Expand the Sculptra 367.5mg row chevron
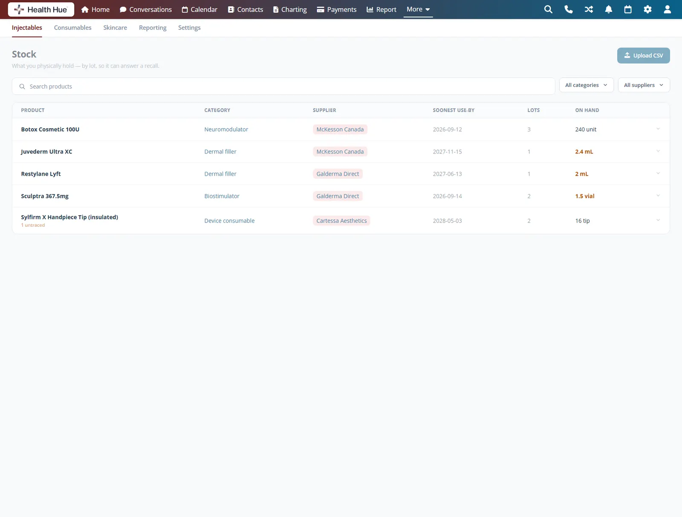 [x=658, y=196]
